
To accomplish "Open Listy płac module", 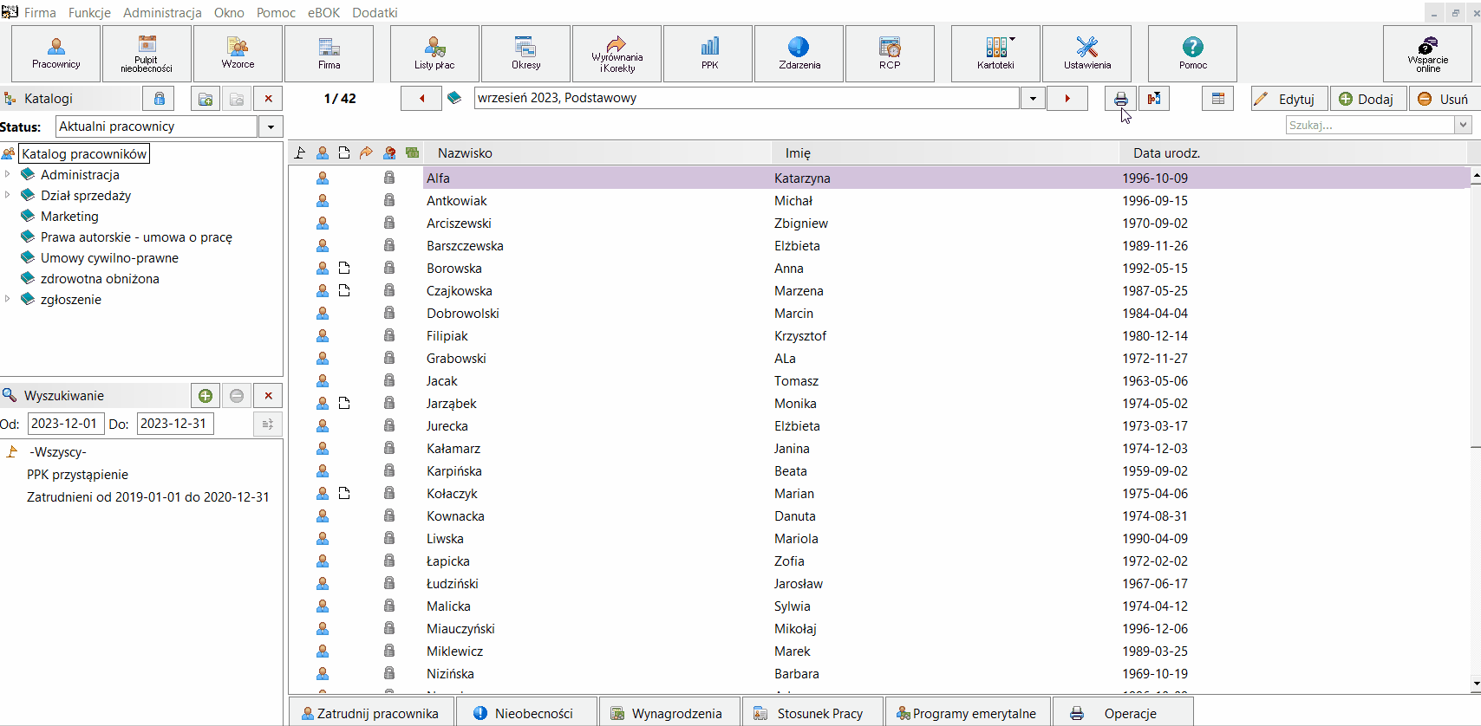I will click(434, 54).
